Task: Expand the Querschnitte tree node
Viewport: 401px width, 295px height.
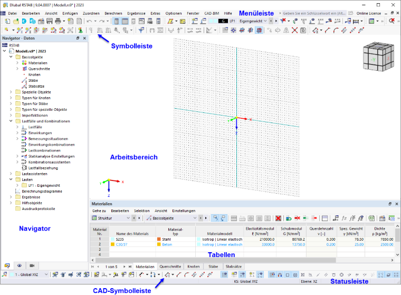Action: [x=17, y=69]
